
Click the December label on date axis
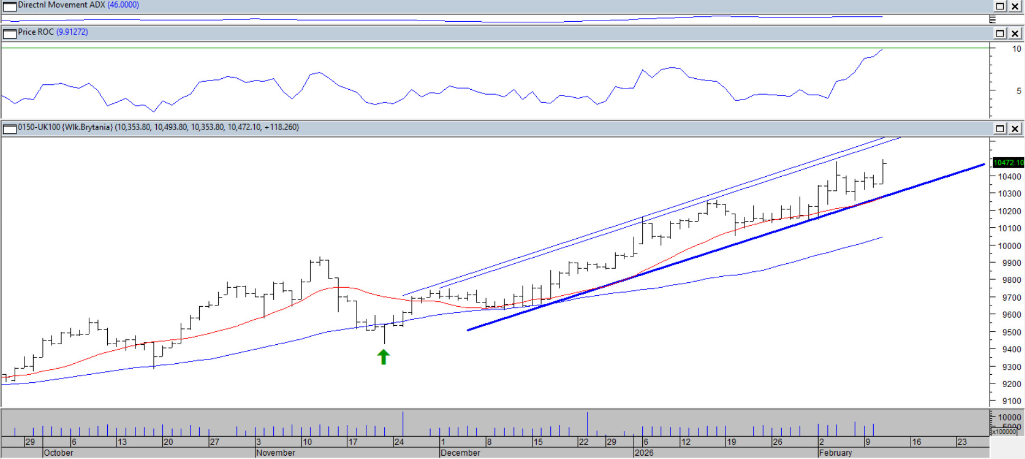click(x=460, y=452)
